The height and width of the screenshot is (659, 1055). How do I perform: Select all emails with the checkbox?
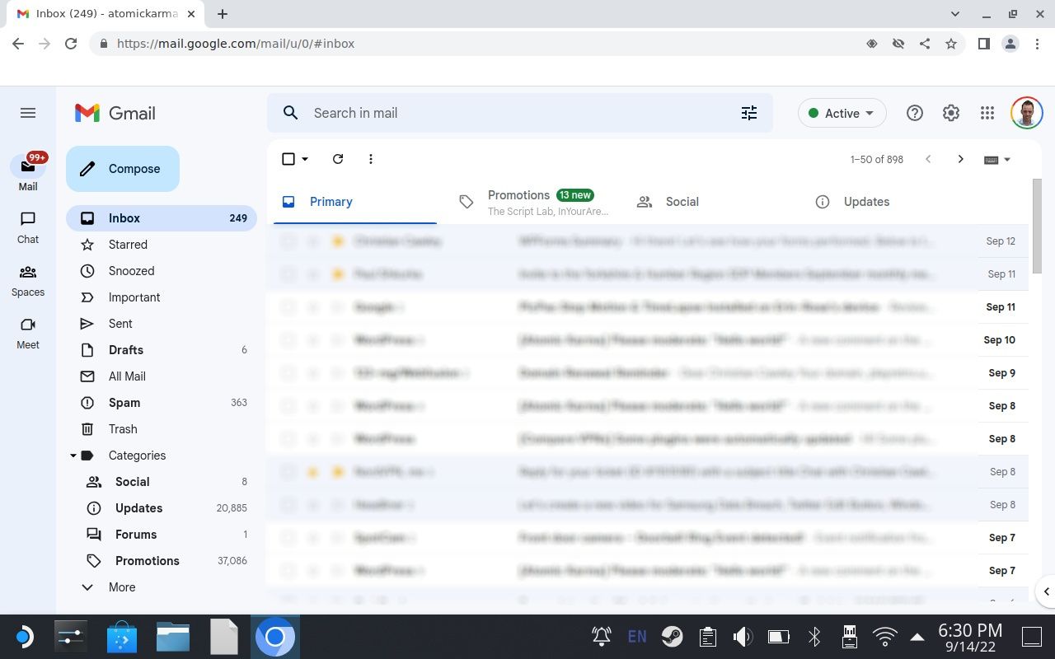click(288, 158)
